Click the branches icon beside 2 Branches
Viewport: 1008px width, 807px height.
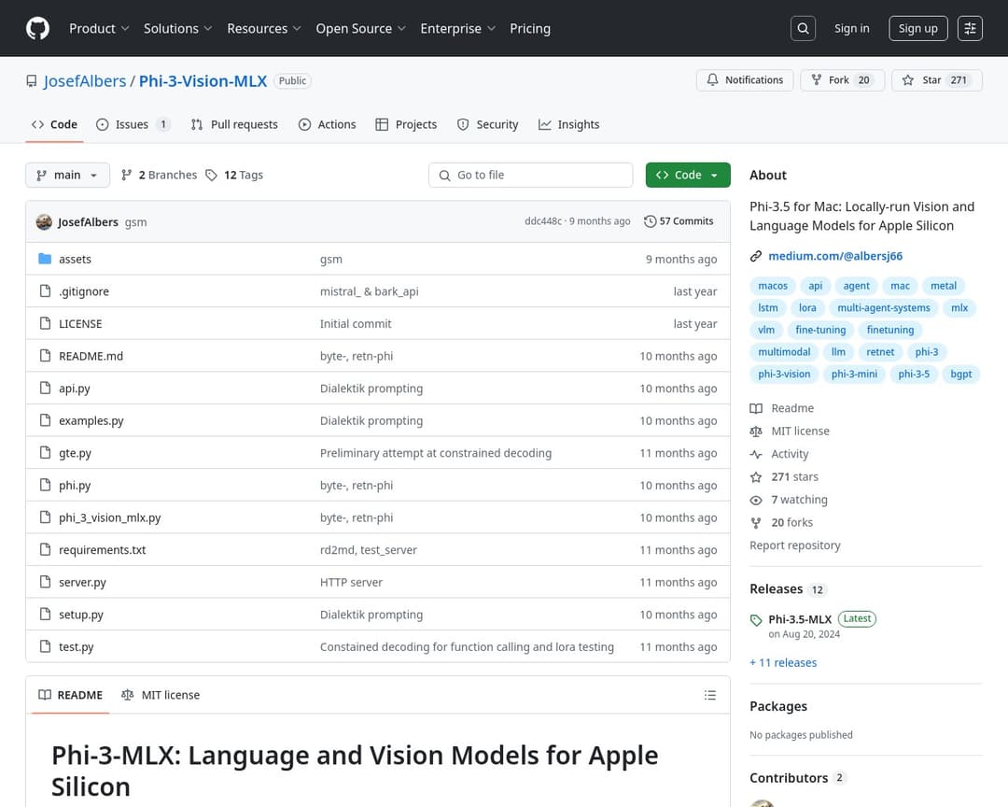pyautogui.click(x=127, y=175)
